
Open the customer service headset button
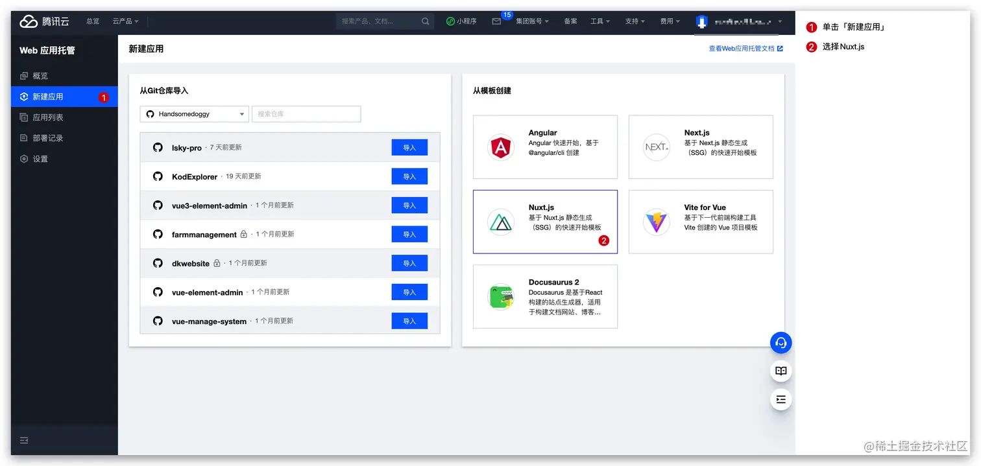[x=781, y=343]
